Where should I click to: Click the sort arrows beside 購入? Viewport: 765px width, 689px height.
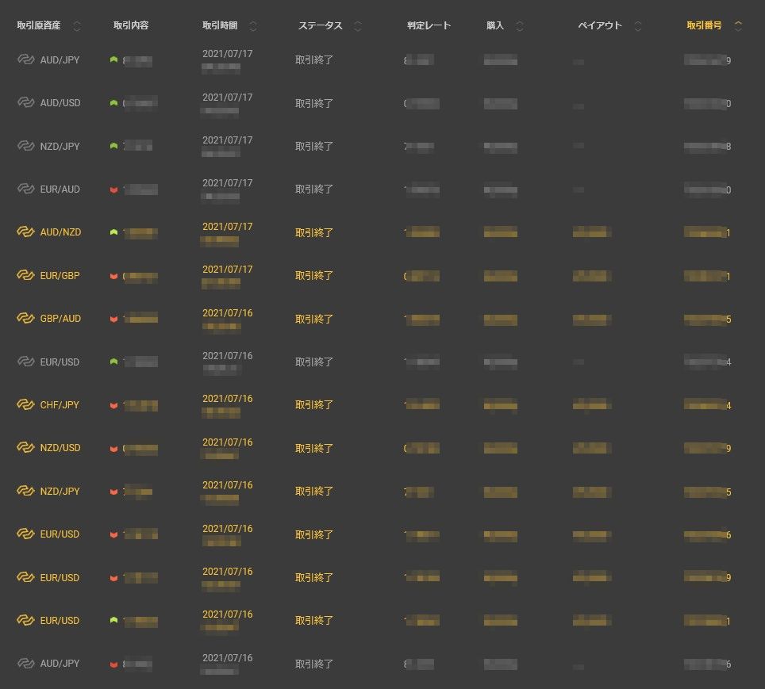coord(520,26)
